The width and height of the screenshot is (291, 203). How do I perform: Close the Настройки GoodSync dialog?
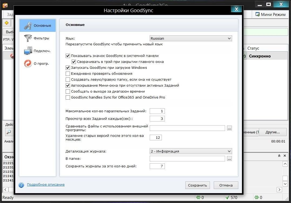point(236,9)
